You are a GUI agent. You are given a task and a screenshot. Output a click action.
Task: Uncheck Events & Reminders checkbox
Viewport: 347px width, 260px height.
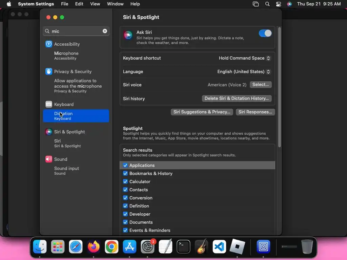click(x=125, y=230)
